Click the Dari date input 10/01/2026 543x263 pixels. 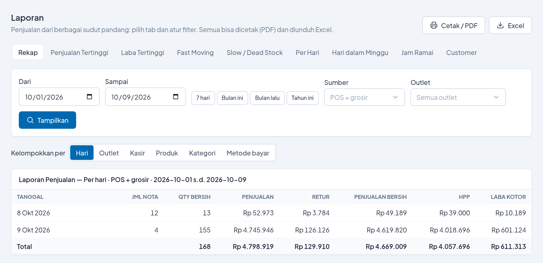tap(59, 97)
